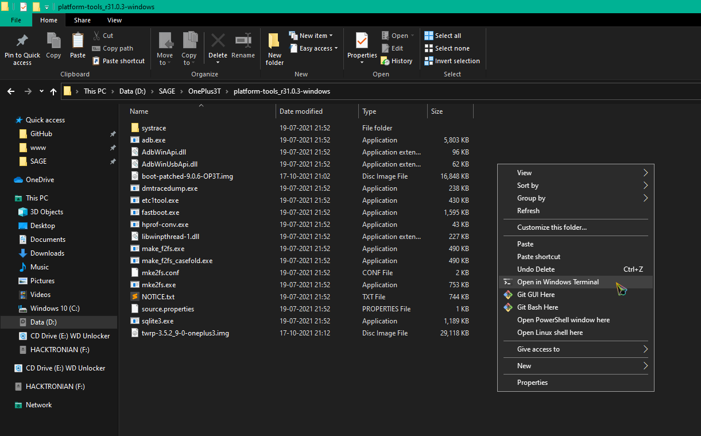Image resolution: width=701 pixels, height=436 pixels.
Task: Open the File ribbon tab
Action: click(16, 20)
